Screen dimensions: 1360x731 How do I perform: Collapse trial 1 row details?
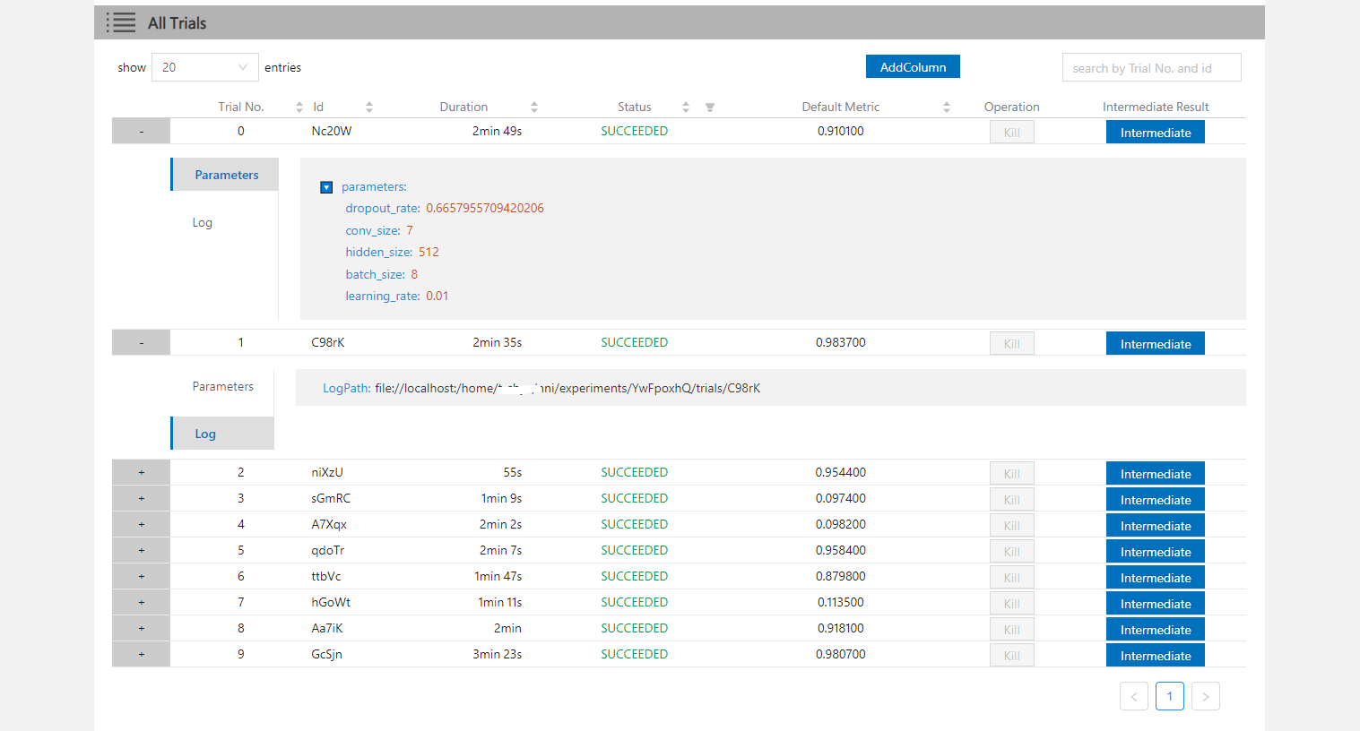pos(141,343)
